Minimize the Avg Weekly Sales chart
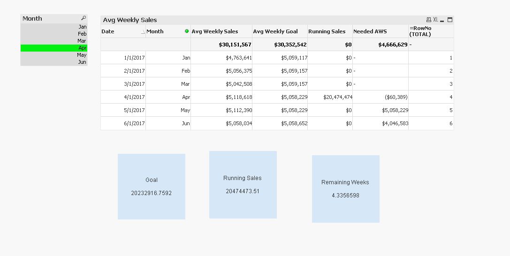 (x=442, y=20)
